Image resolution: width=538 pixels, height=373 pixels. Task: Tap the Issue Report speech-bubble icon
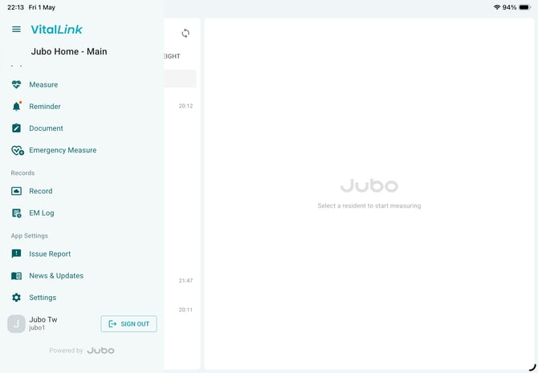[x=16, y=253]
